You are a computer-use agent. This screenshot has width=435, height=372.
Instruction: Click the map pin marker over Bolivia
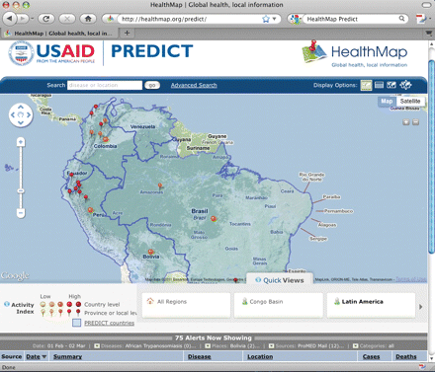click(150, 253)
